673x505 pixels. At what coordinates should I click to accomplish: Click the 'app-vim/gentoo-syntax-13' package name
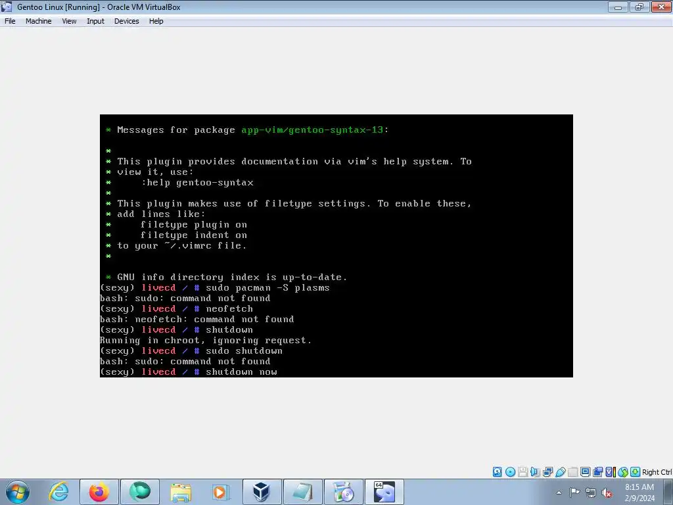312,130
